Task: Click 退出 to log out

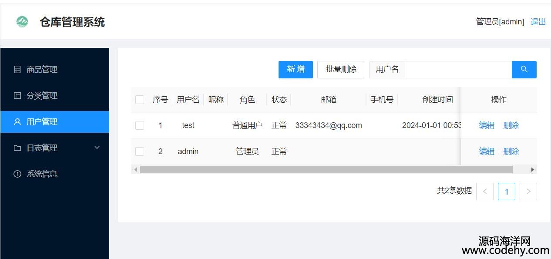Action: [x=538, y=22]
